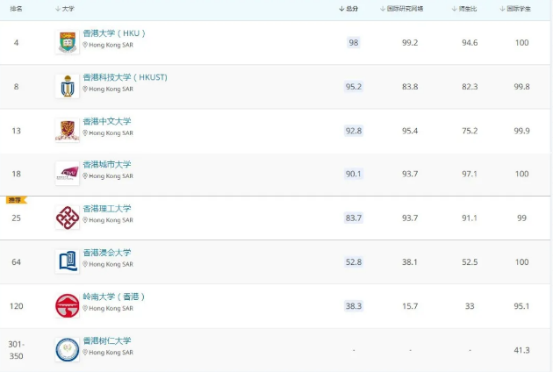Open the HKUST logo thumbnail
Image resolution: width=553 pixels, height=372 pixels.
pyautogui.click(x=68, y=86)
